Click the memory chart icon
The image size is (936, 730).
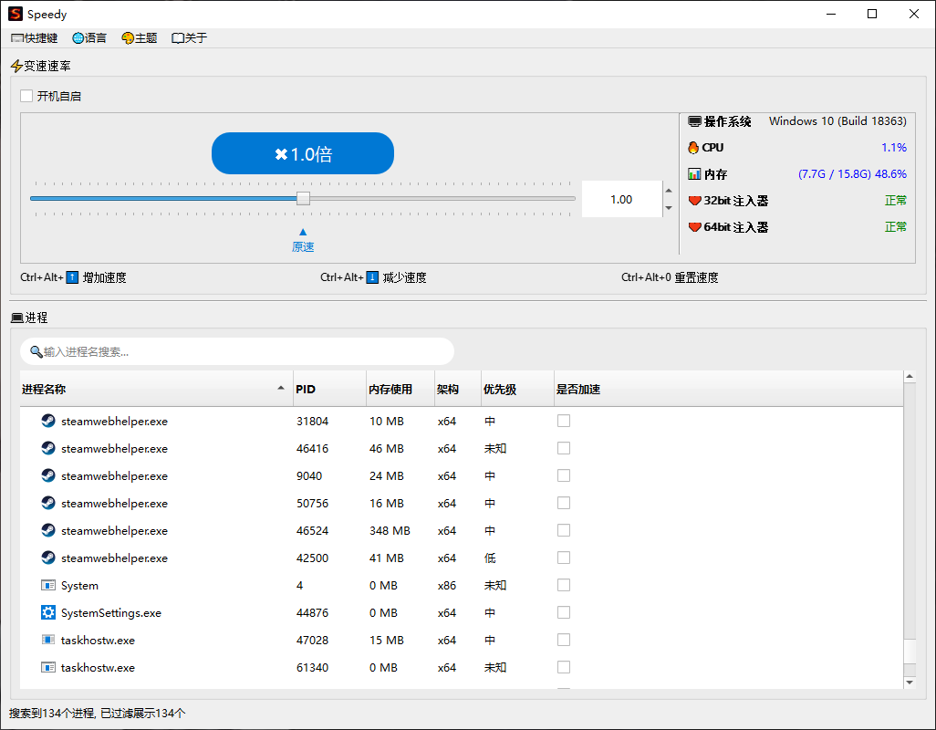(694, 174)
